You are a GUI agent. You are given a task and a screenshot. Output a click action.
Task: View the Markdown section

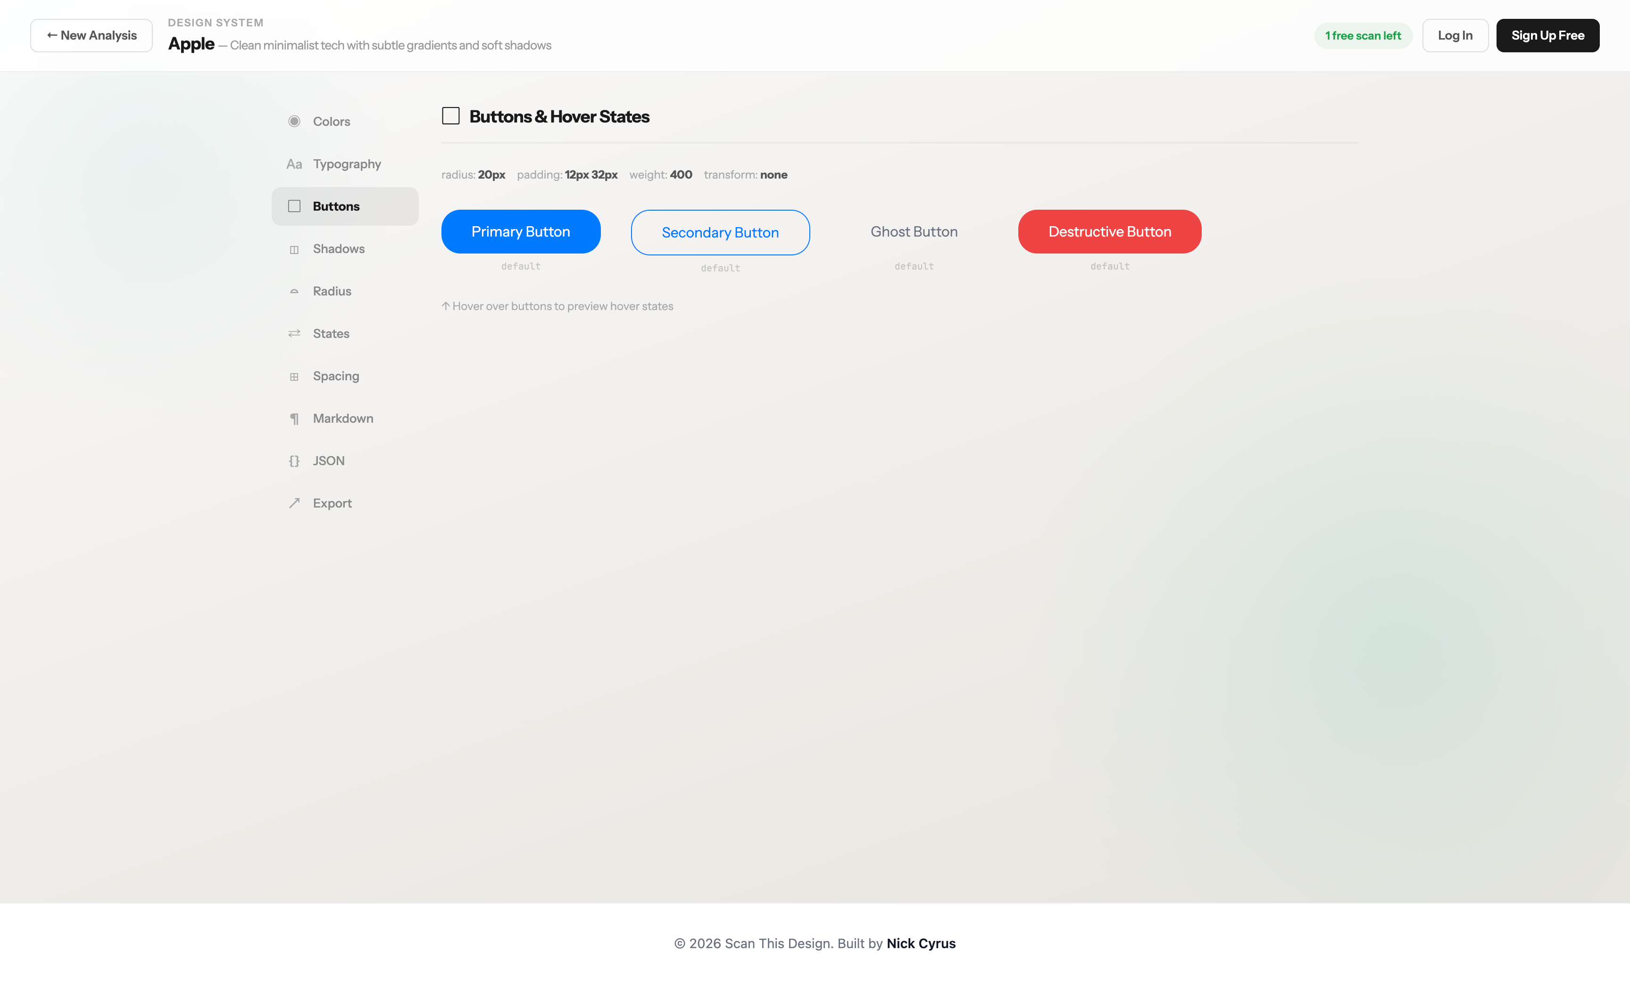click(345, 418)
